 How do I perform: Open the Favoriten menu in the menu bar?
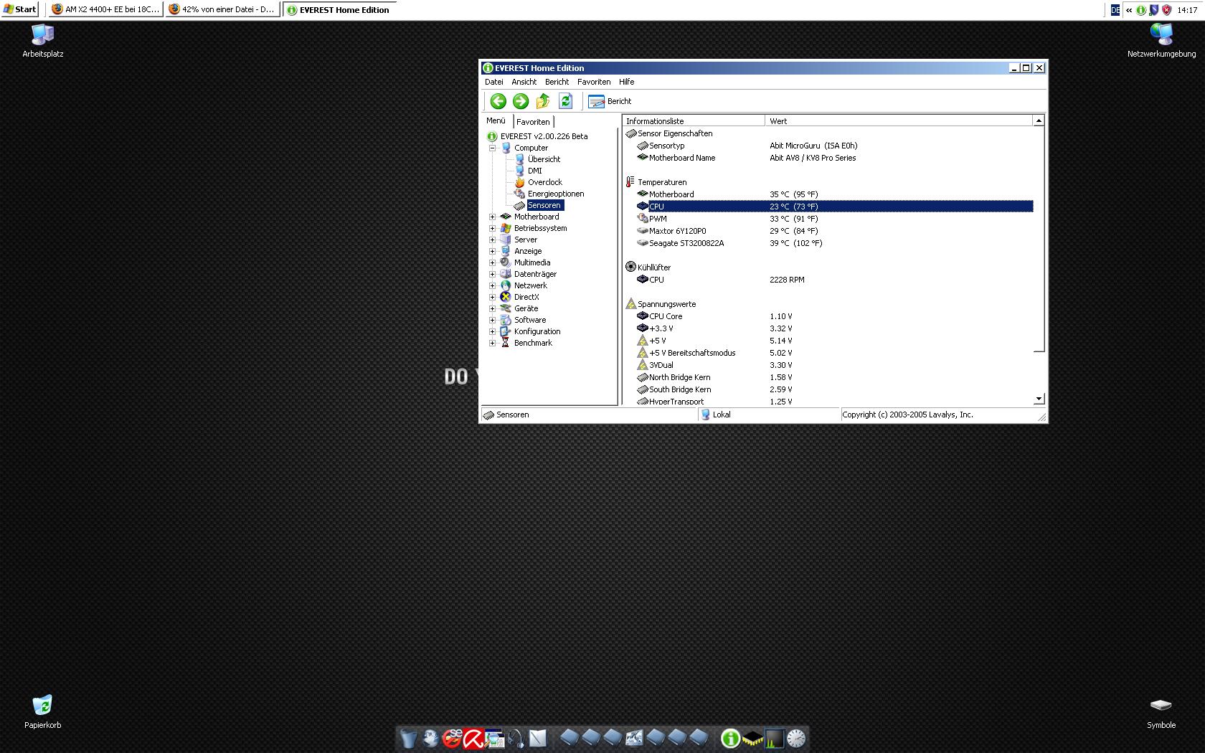[x=594, y=82]
